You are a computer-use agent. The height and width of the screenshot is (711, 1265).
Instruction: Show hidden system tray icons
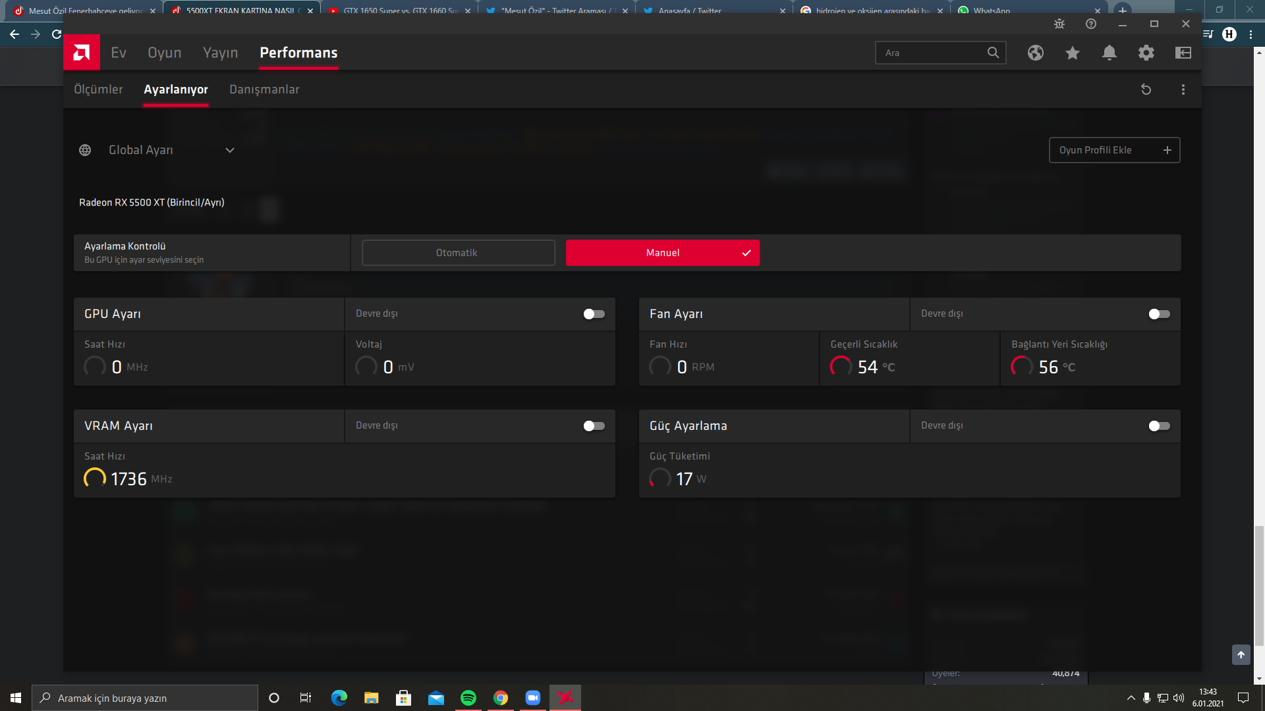(1131, 698)
